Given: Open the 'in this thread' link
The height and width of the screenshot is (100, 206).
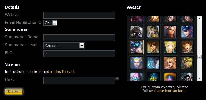Looking at the screenshot, I should (62, 72).
